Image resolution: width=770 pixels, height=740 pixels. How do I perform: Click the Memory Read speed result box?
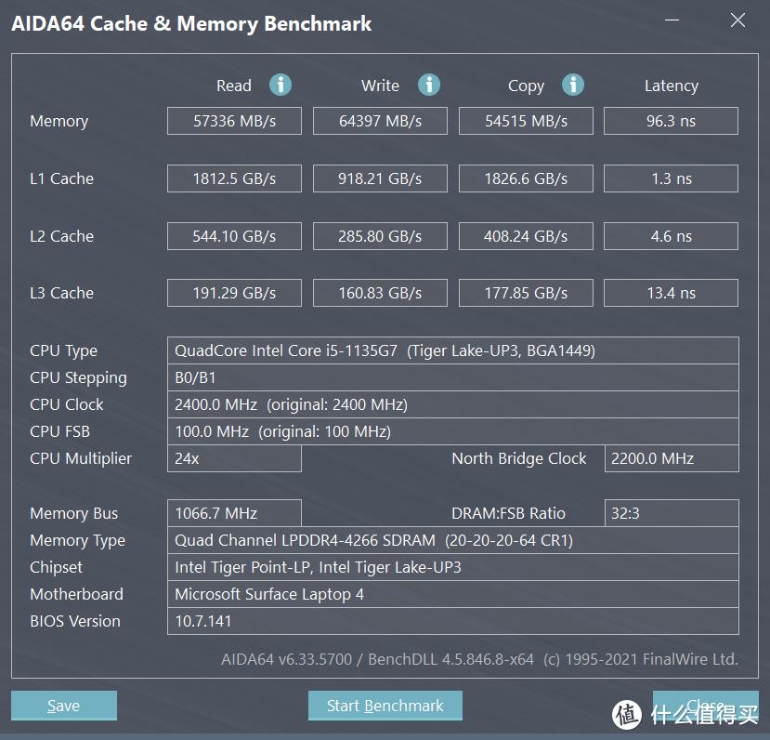click(234, 120)
